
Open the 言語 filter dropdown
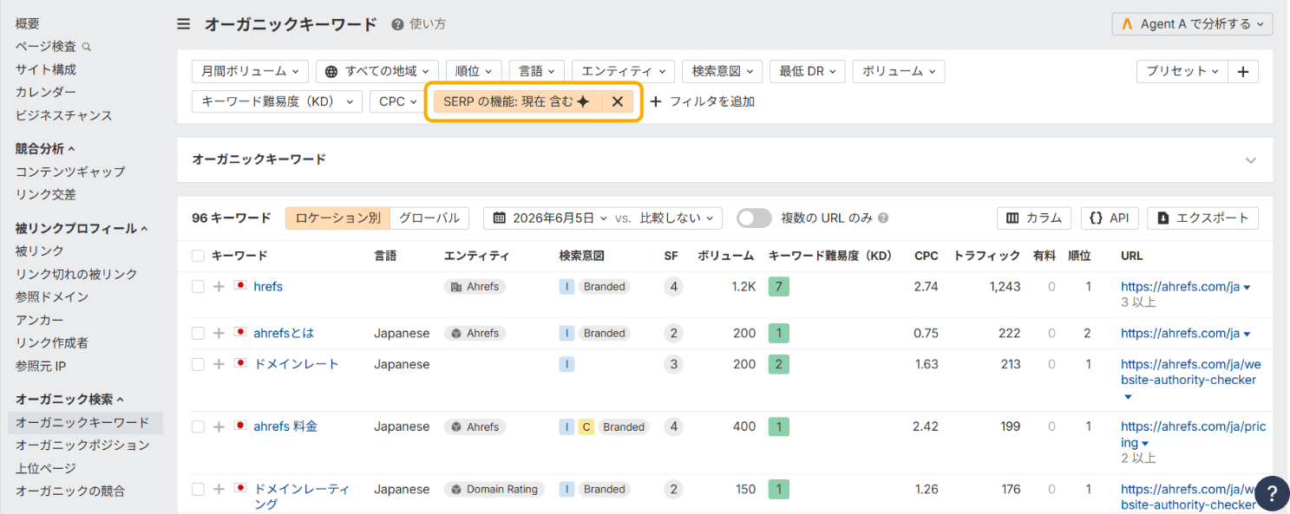[537, 72]
